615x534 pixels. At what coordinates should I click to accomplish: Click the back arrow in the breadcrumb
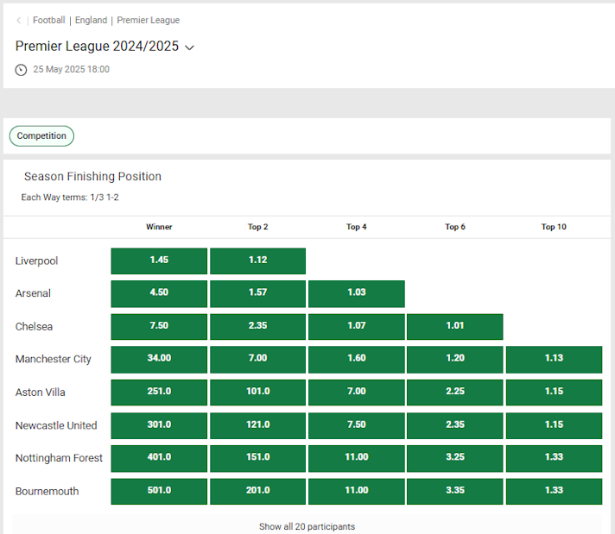pos(18,21)
